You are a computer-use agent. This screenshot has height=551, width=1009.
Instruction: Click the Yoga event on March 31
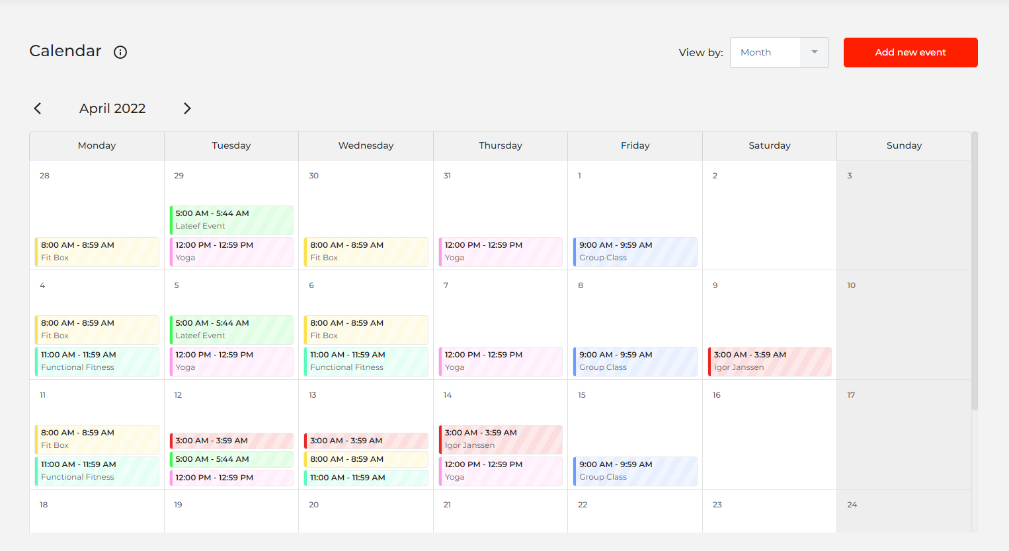click(x=501, y=252)
